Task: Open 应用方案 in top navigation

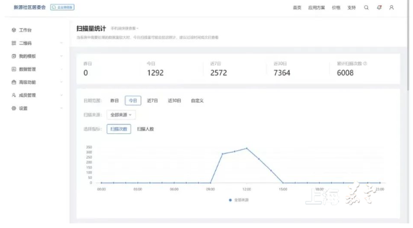Action: tap(316, 8)
